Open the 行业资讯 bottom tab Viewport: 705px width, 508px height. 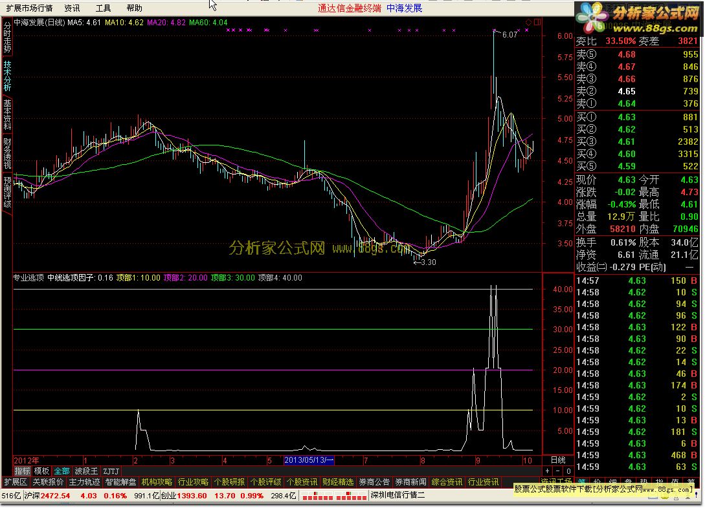click(483, 482)
